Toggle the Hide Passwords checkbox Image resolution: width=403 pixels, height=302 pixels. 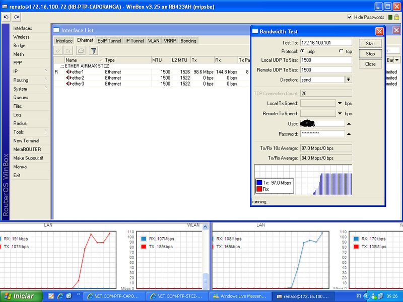coord(350,17)
